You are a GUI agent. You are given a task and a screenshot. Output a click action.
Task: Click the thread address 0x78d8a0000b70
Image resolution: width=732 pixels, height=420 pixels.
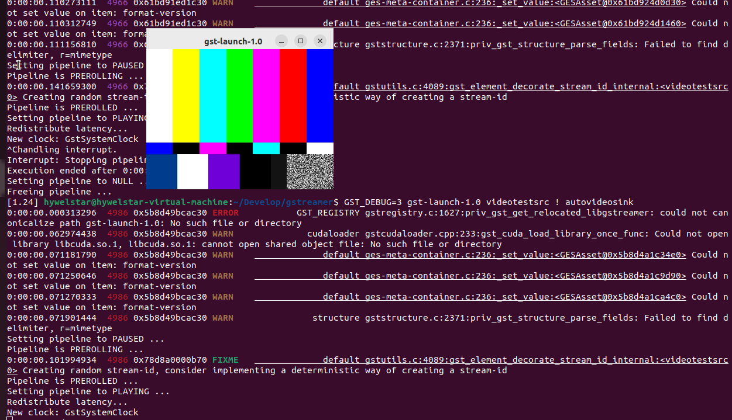[170, 360]
